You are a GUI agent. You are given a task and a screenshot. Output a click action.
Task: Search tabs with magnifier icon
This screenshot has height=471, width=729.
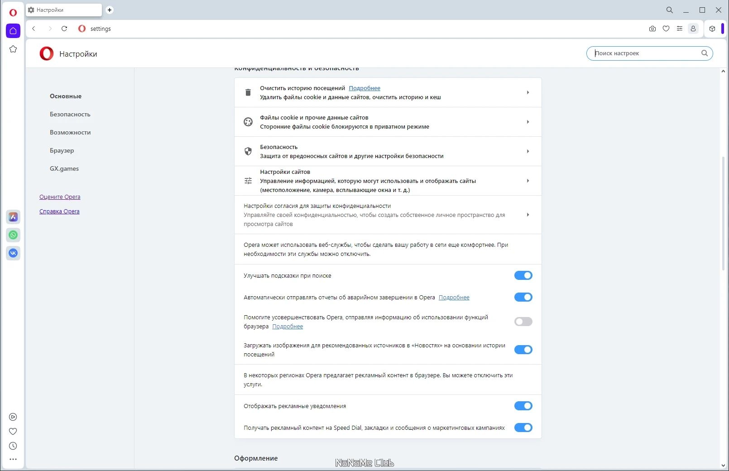pyautogui.click(x=670, y=10)
